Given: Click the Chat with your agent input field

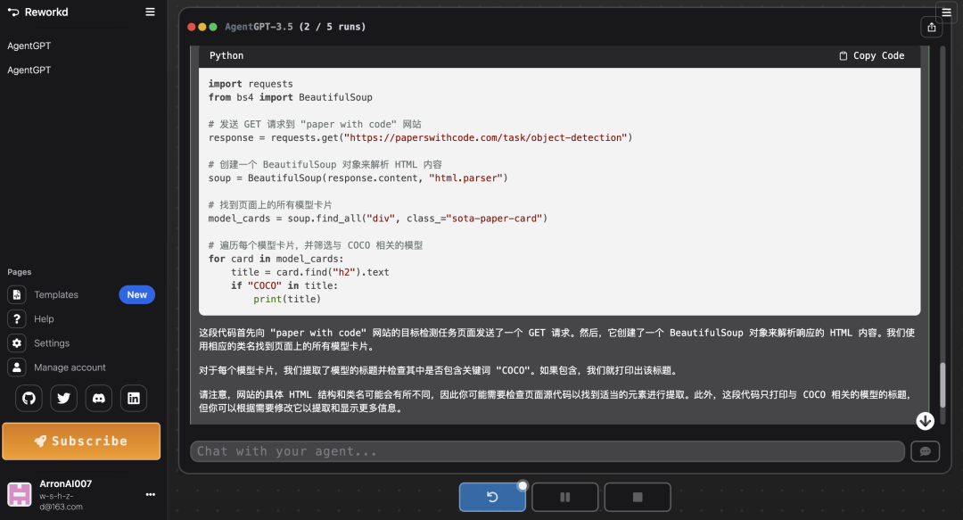Looking at the screenshot, I should coord(547,451).
